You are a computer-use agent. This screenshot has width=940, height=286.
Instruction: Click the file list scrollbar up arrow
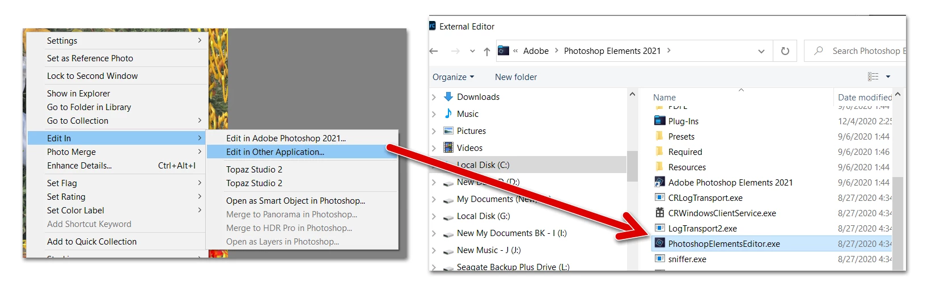coord(897,94)
